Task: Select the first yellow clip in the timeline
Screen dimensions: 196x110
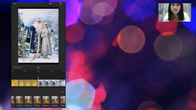Action: coord(15,83)
